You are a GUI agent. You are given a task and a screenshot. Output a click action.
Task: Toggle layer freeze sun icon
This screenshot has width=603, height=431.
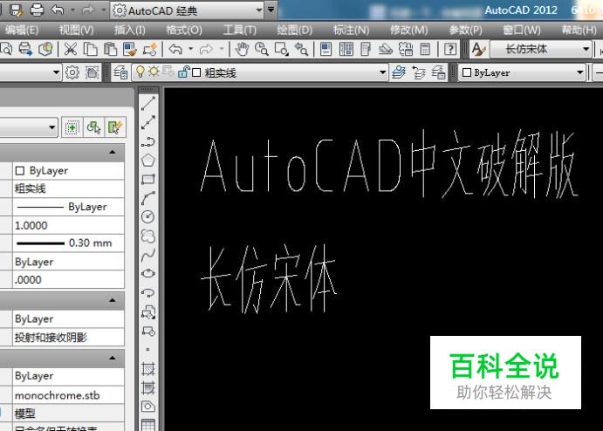click(x=154, y=72)
